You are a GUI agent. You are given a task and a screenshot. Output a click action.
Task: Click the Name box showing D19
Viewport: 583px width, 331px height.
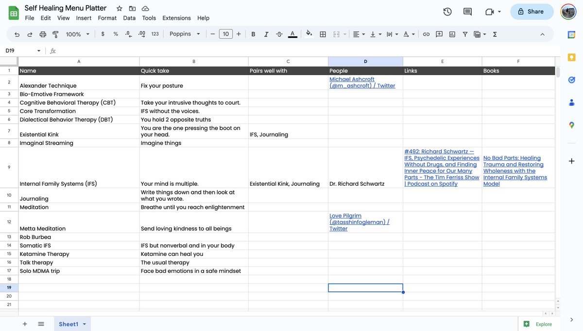[23, 50]
